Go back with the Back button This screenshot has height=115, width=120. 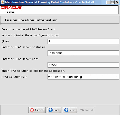[54, 110]
